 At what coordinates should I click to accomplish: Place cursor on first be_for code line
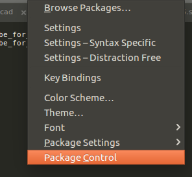[x=13, y=35]
